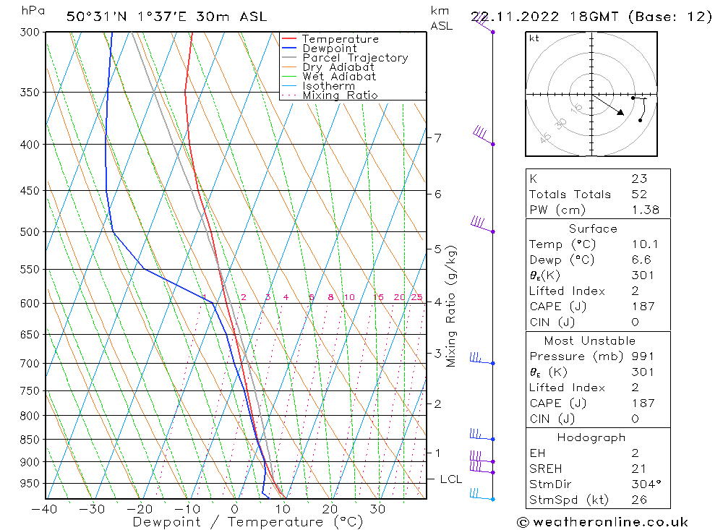Click the 300 hPa pressure axis label

point(30,33)
